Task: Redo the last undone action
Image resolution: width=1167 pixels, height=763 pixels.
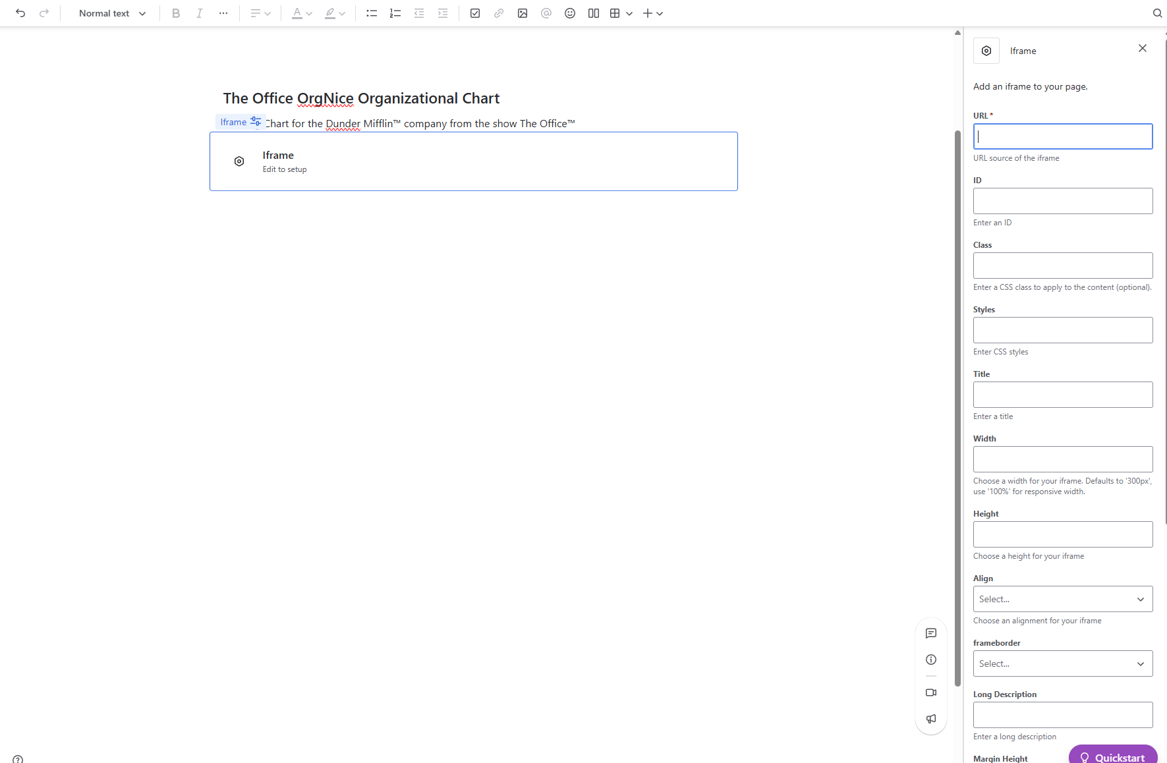Action: tap(44, 13)
